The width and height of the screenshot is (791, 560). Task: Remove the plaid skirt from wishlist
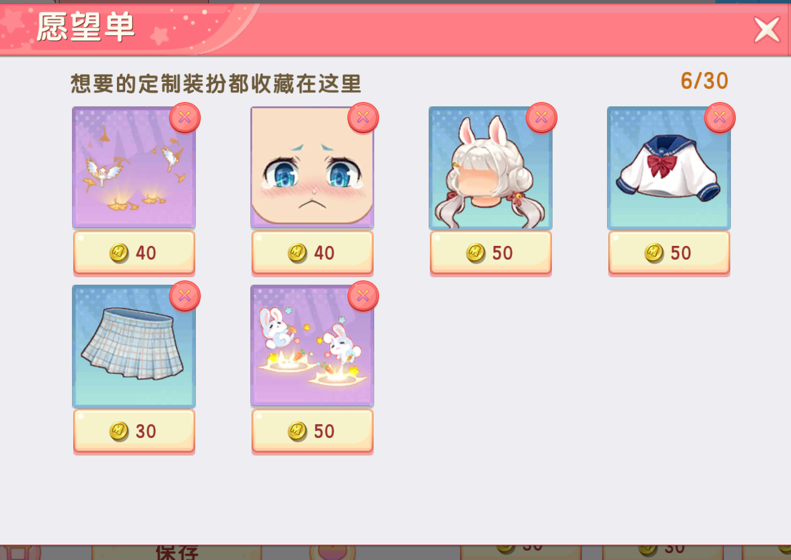tap(185, 296)
